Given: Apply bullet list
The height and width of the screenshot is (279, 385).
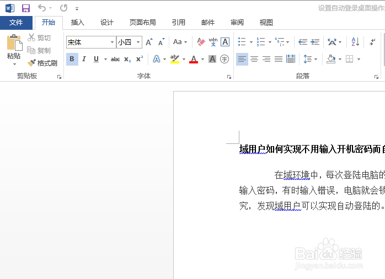Looking at the screenshot, I should [x=242, y=42].
